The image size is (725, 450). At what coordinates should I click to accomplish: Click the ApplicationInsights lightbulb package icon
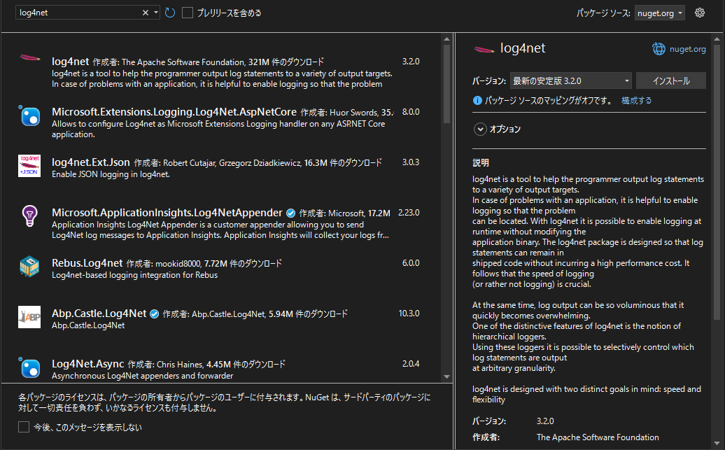(x=29, y=216)
